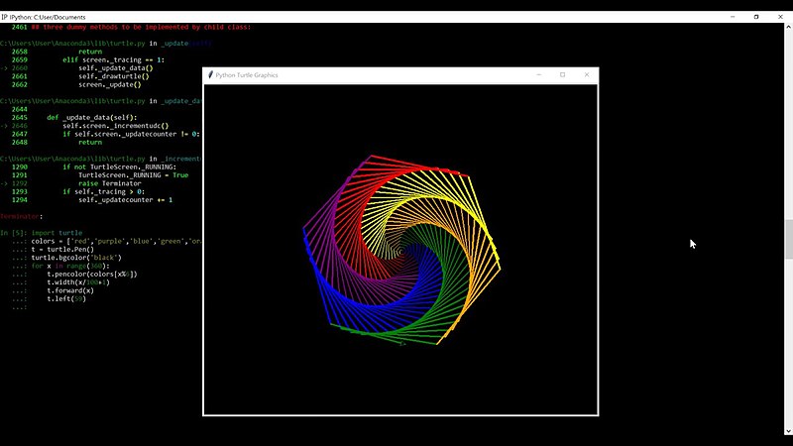Select the IPython C:User/Documents title text

click(x=48, y=17)
